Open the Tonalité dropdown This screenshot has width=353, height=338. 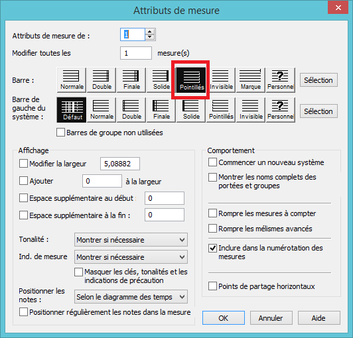131,240
